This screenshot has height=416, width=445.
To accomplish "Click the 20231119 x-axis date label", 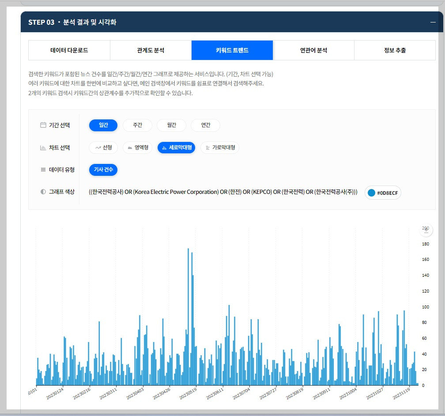I will coord(401,394).
